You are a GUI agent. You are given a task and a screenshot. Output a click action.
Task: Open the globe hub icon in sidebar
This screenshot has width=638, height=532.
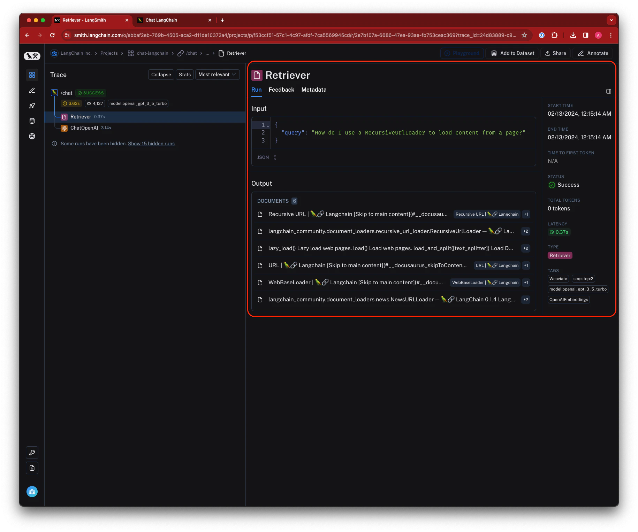[32, 136]
